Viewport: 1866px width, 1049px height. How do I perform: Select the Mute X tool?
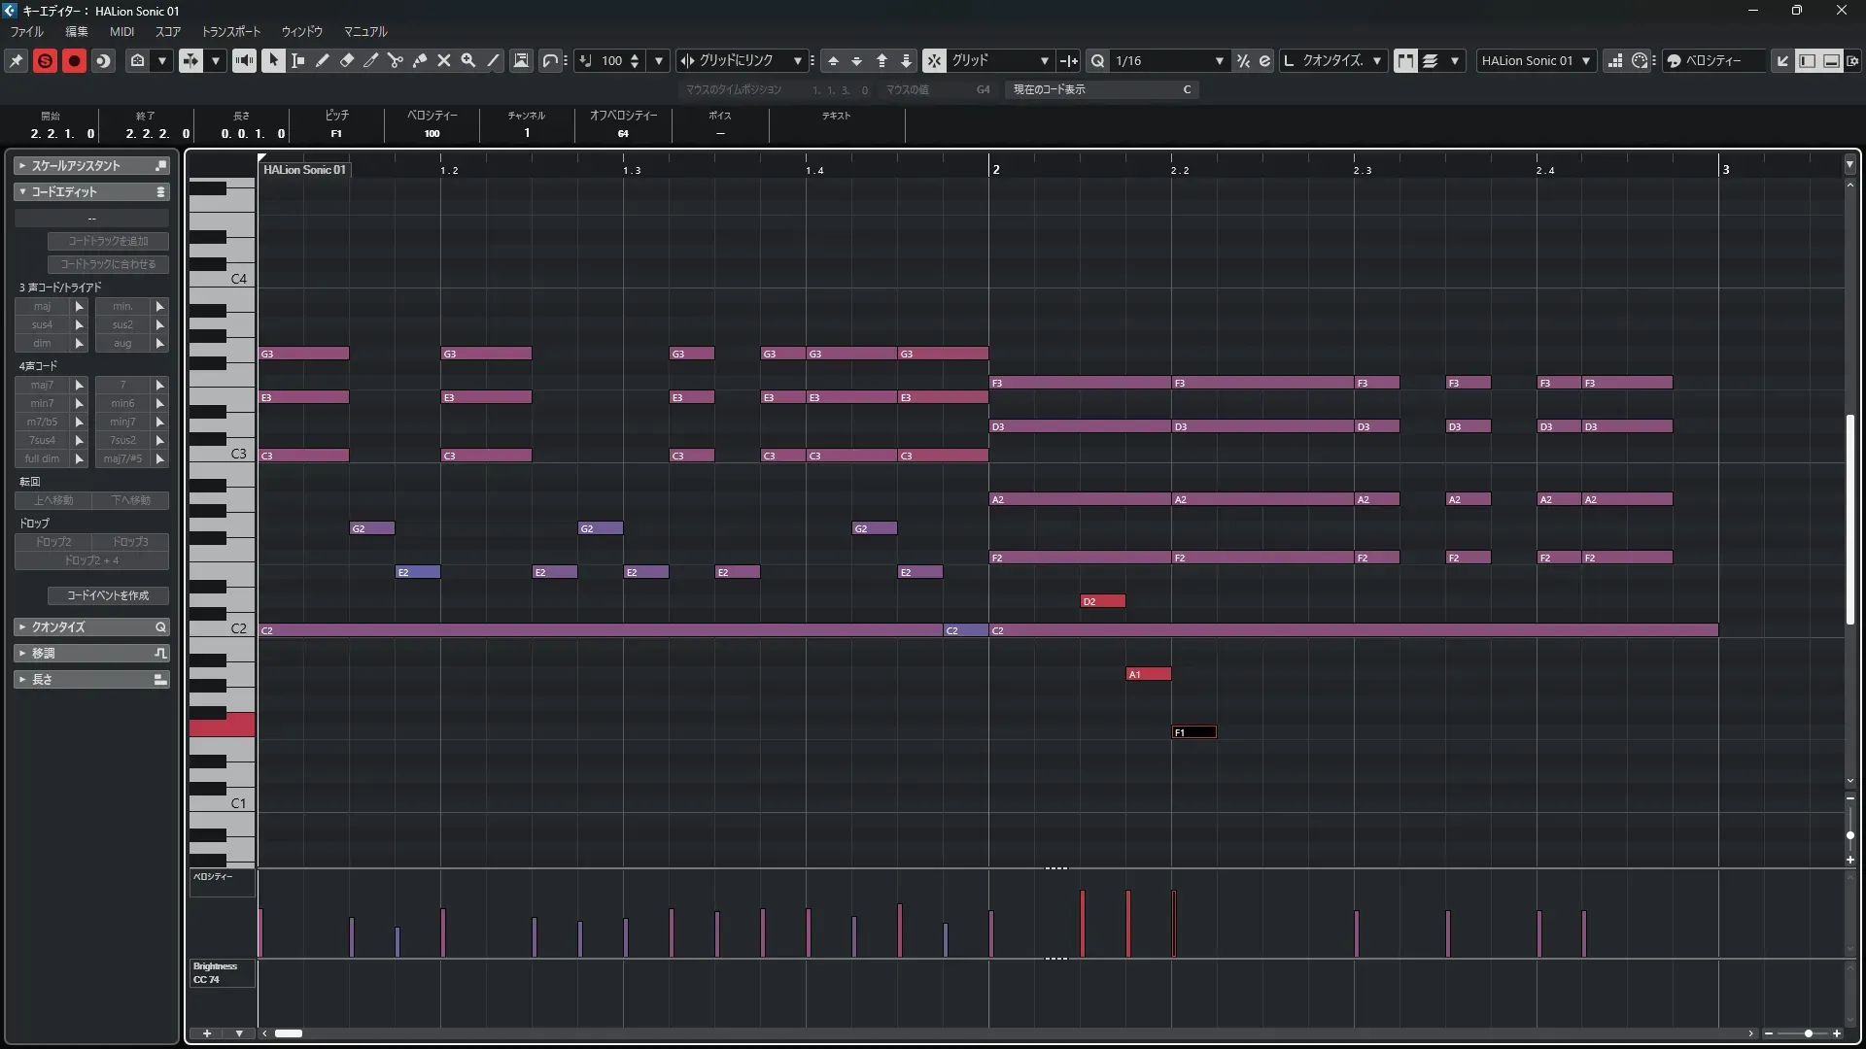[x=444, y=60]
